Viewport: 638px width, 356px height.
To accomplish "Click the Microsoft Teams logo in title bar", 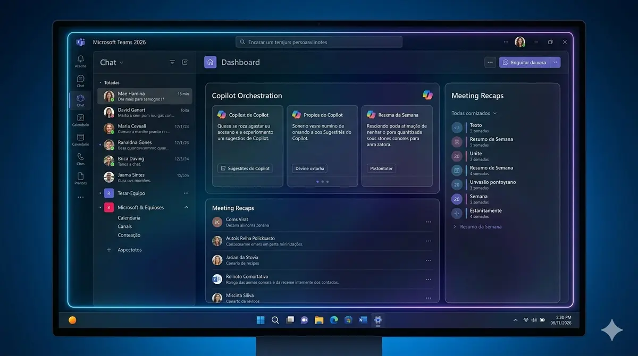I will pyautogui.click(x=80, y=42).
